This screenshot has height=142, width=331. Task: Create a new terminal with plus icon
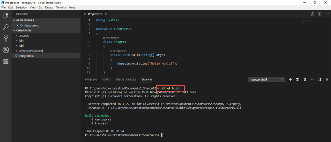coord(290,80)
